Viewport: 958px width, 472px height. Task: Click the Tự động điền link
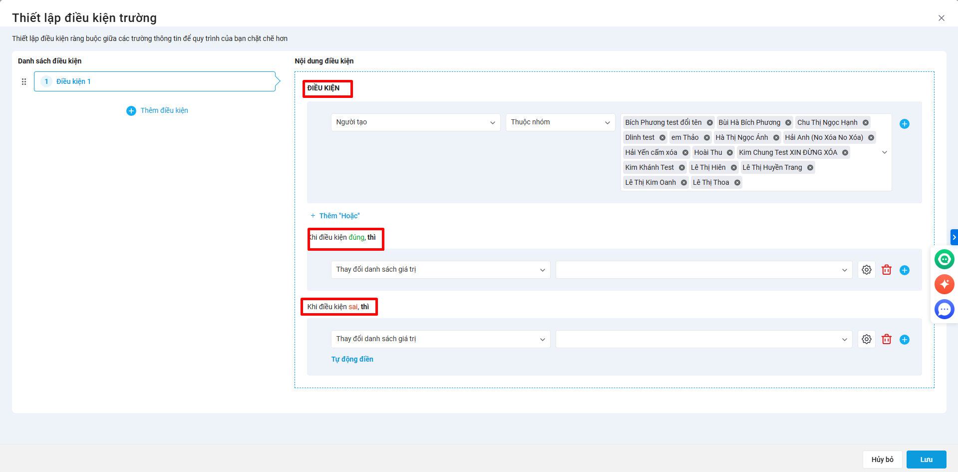pos(352,359)
